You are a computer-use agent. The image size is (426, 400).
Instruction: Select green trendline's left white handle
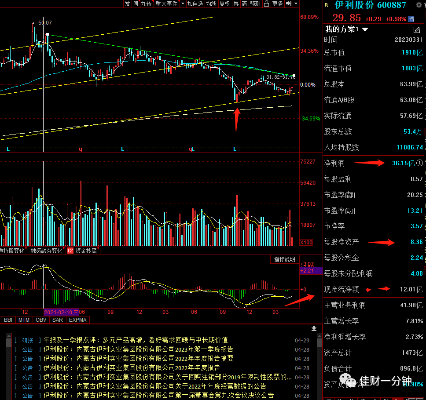[48, 34]
